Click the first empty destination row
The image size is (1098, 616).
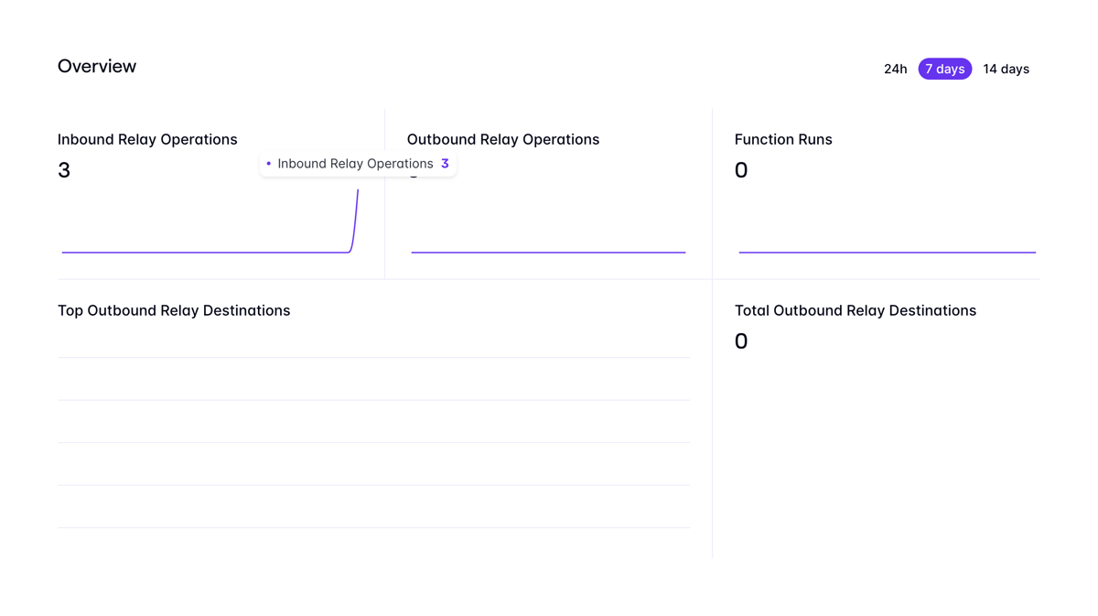click(x=374, y=377)
